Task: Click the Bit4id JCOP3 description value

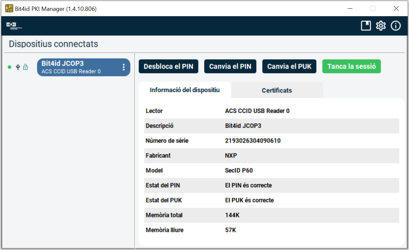Action: [243, 126]
